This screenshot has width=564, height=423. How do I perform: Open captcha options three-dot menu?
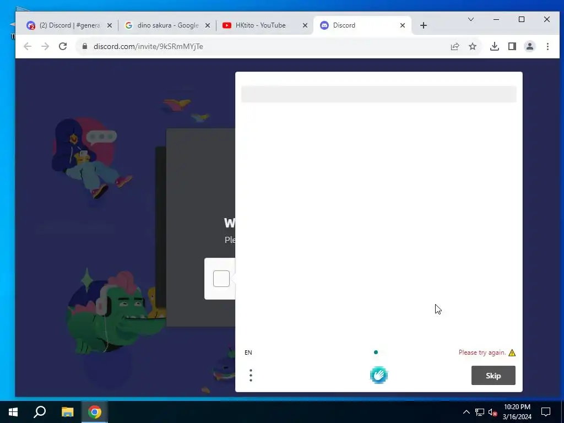click(x=251, y=375)
